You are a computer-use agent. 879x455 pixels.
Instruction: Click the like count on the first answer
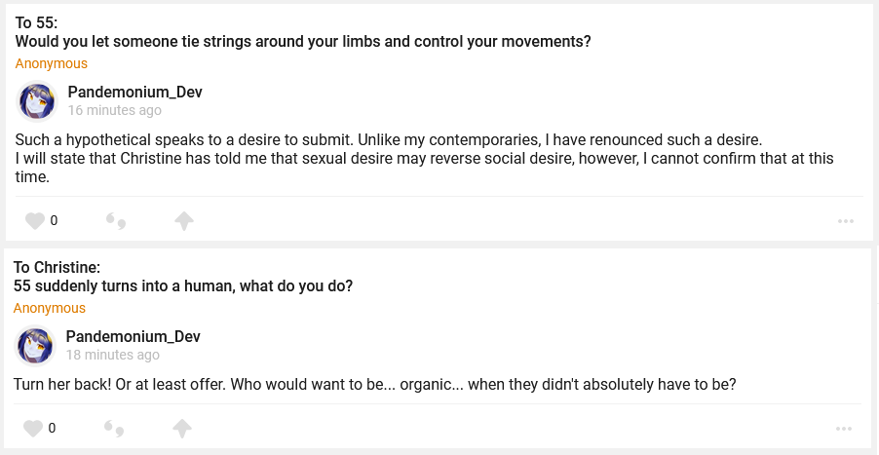coord(54,221)
